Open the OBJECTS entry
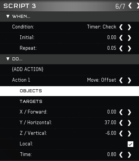Screen dimensions: 139x161 tap(69, 91)
